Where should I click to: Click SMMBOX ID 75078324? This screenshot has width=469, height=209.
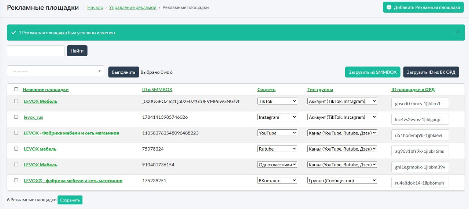(x=153, y=149)
